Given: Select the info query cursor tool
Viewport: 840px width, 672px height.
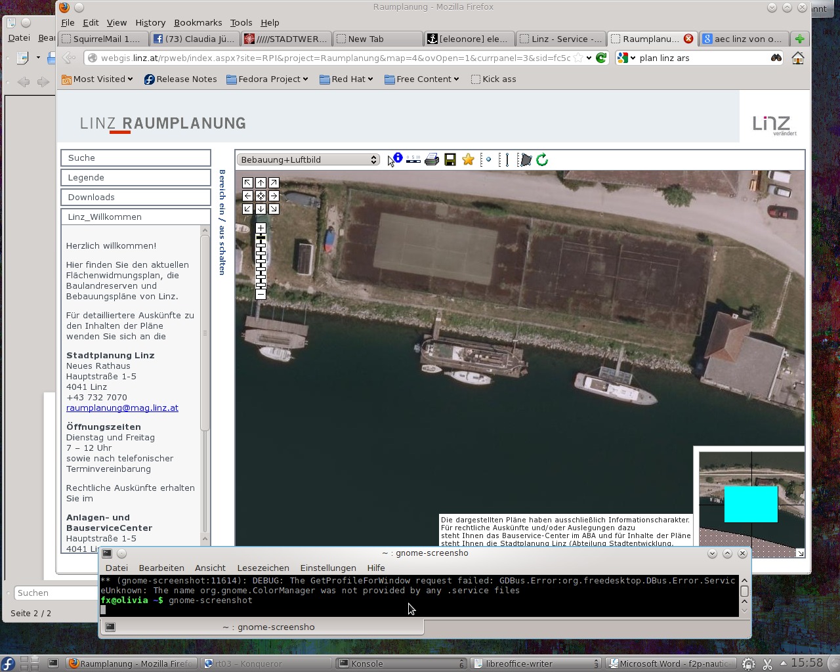Looking at the screenshot, I should click(394, 159).
